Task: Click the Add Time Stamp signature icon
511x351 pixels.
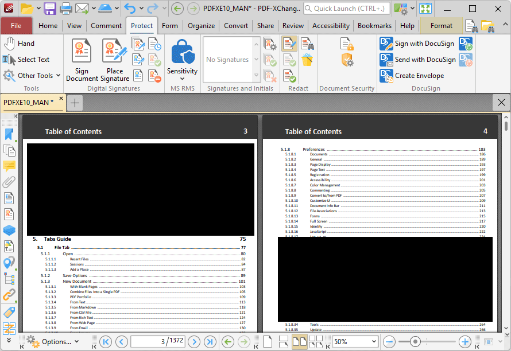Action: pyautogui.click(x=154, y=44)
